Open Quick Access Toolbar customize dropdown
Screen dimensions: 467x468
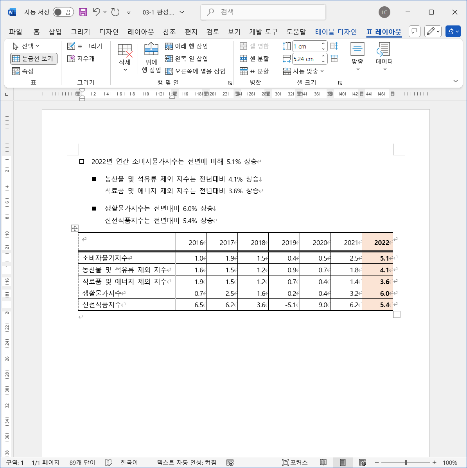tap(129, 12)
